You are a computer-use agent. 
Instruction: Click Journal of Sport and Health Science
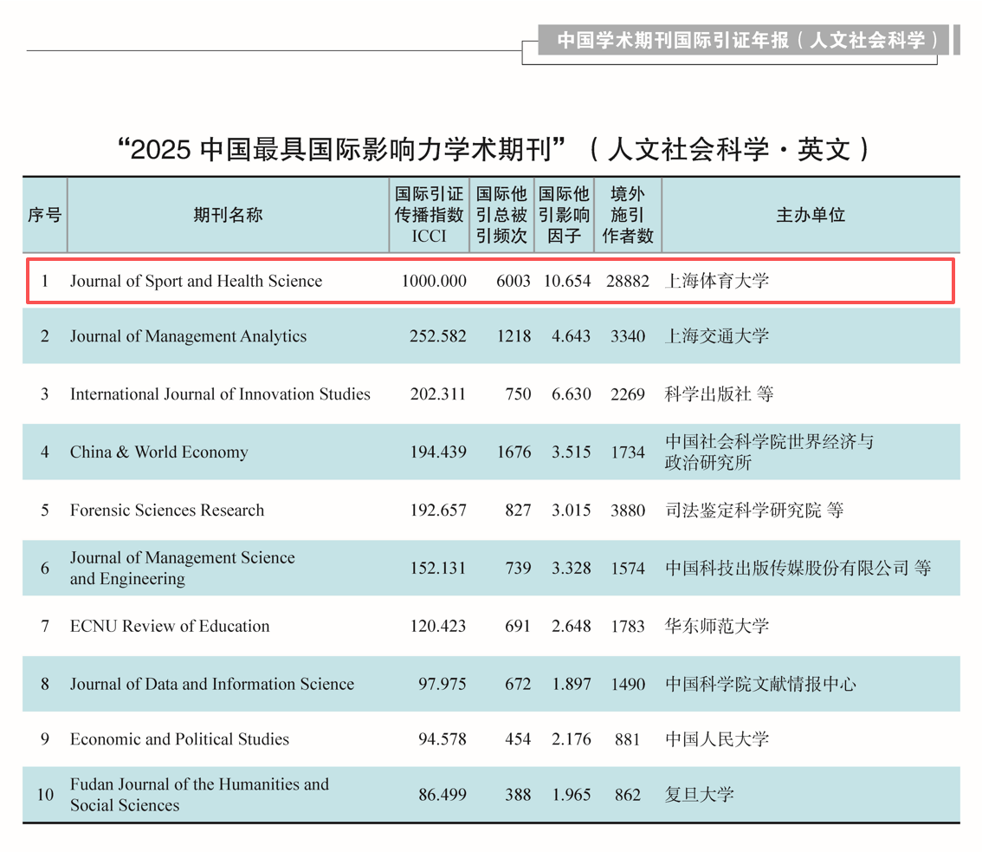(196, 281)
